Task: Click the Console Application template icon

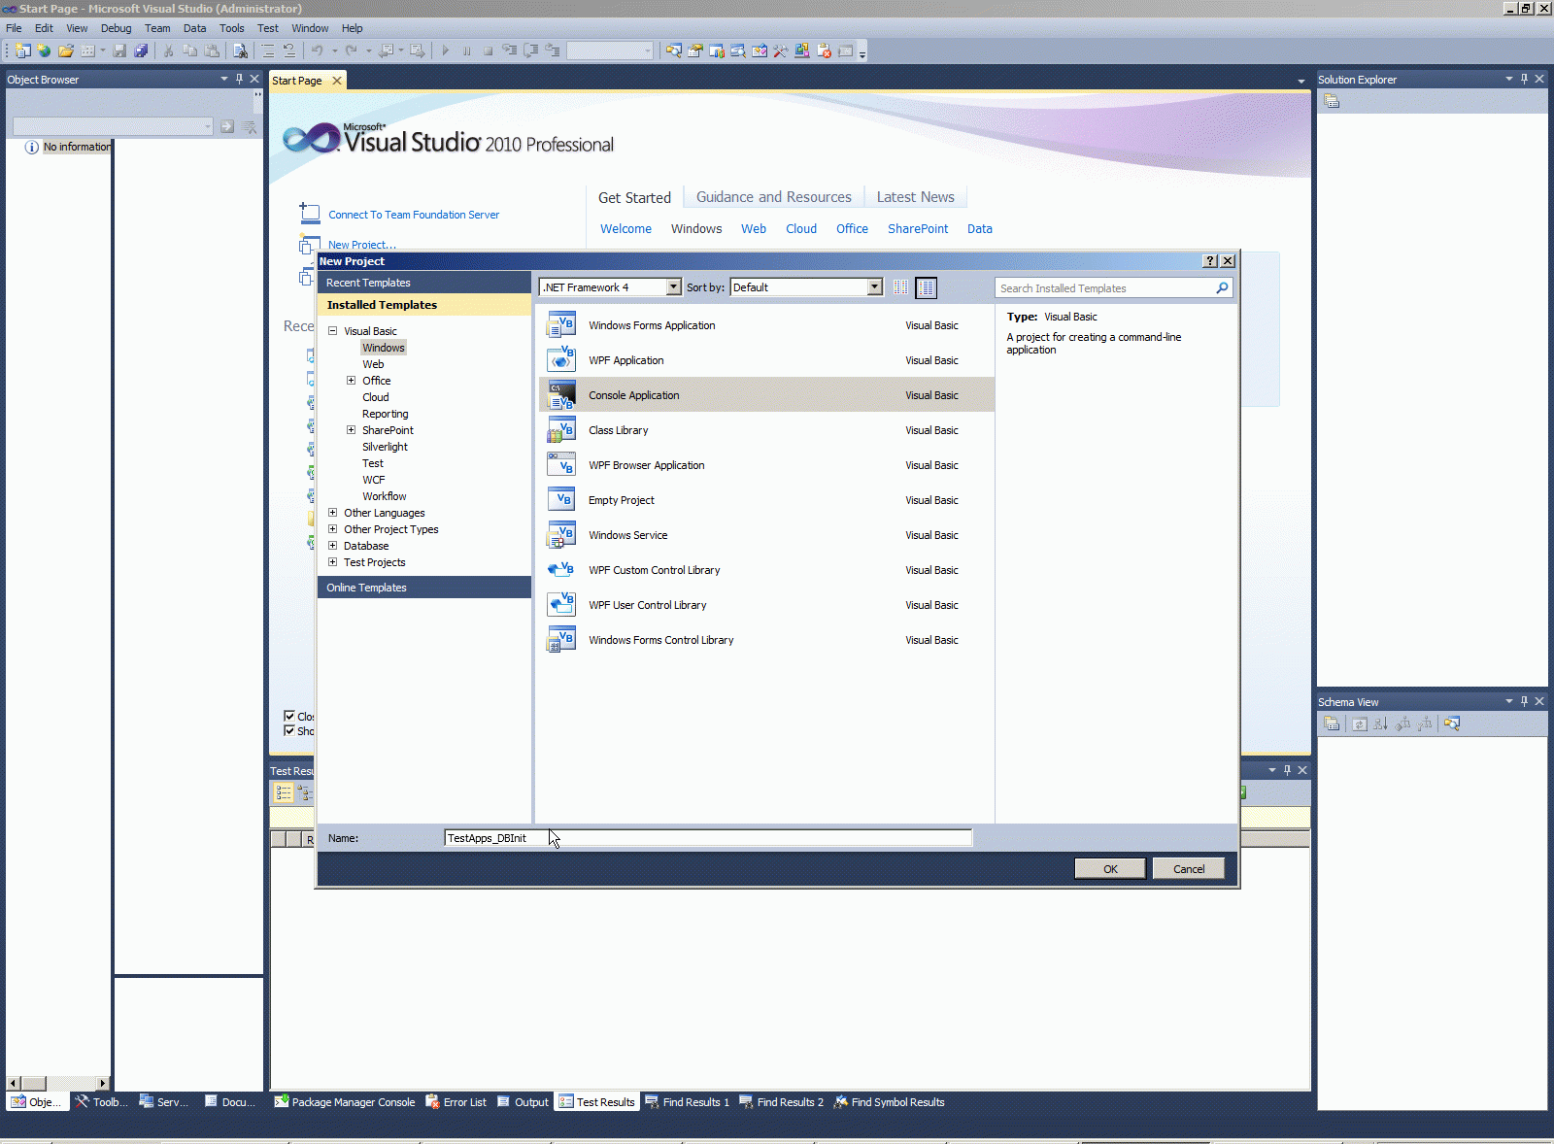Action: [561, 395]
